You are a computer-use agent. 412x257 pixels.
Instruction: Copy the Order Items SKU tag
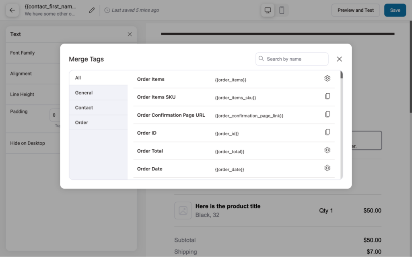(x=328, y=96)
